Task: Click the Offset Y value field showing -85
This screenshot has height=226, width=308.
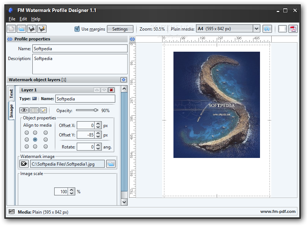Action: pyautogui.click(x=86, y=135)
